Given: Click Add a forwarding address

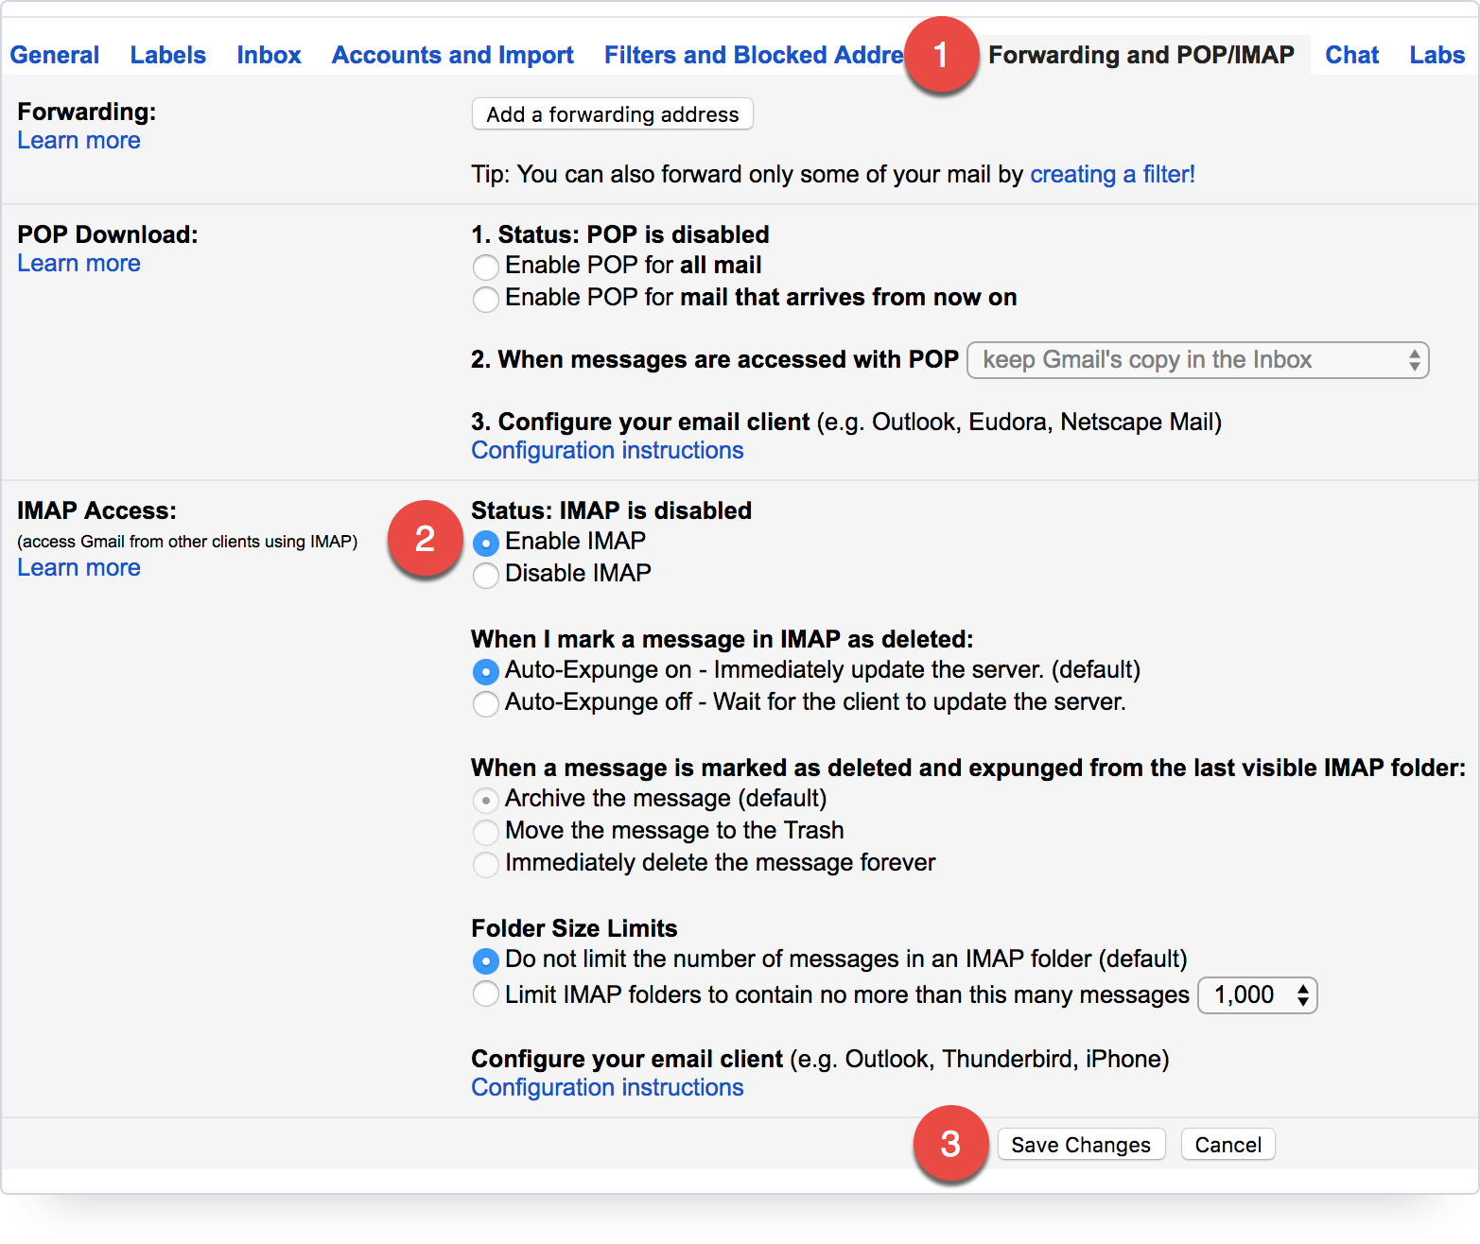Looking at the screenshot, I should point(611,113).
